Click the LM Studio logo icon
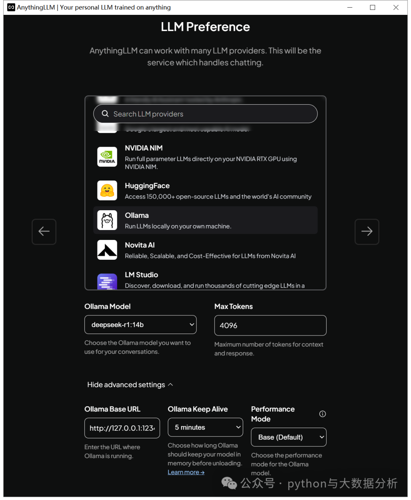Image resolution: width=411 pixels, height=500 pixels. (107, 281)
